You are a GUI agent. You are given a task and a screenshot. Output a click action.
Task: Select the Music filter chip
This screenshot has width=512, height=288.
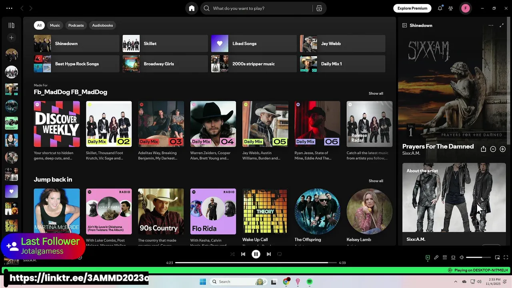[55, 25]
